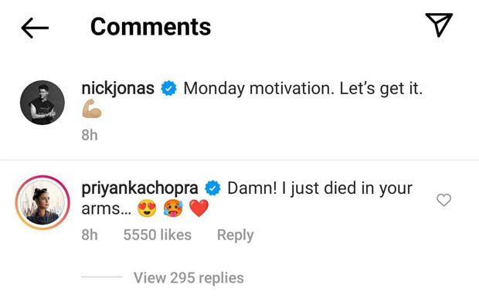Open nickjonas profile picture
This screenshot has width=479, height=298.
click(42, 102)
